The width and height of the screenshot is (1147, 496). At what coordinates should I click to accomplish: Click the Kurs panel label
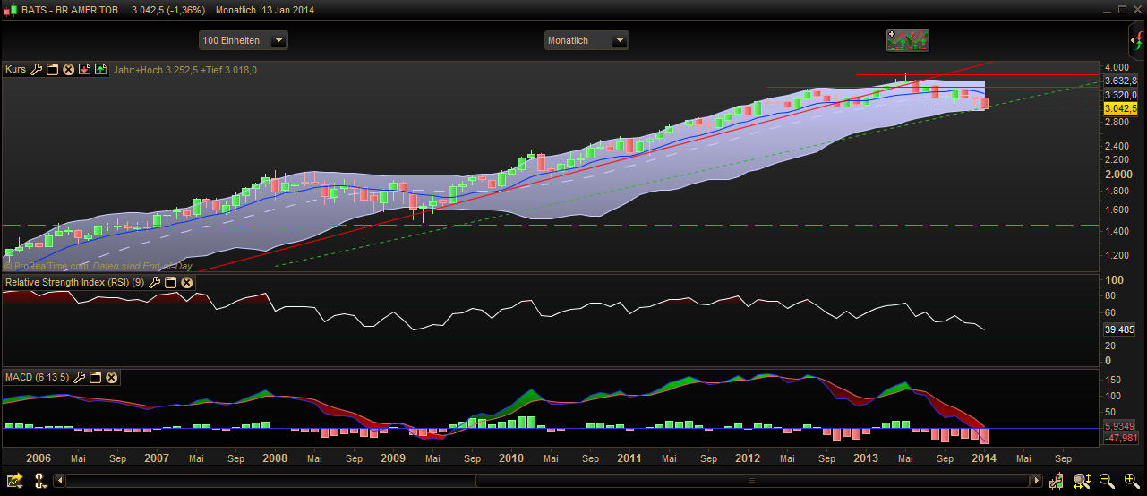pyautogui.click(x=15, y=69)
